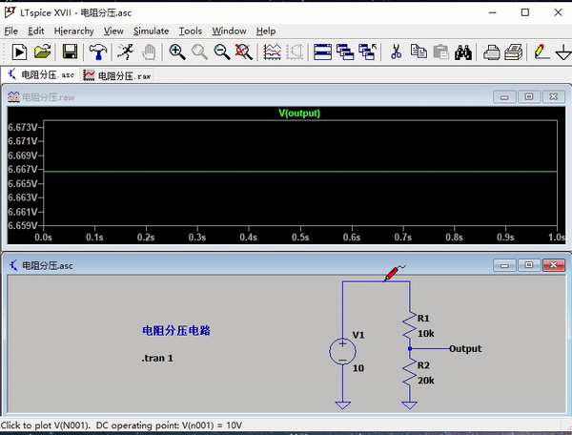The width and height of the screenshot is (572, 435).
Task: Click the Find binoculars icon
Action: pos(463,52)
